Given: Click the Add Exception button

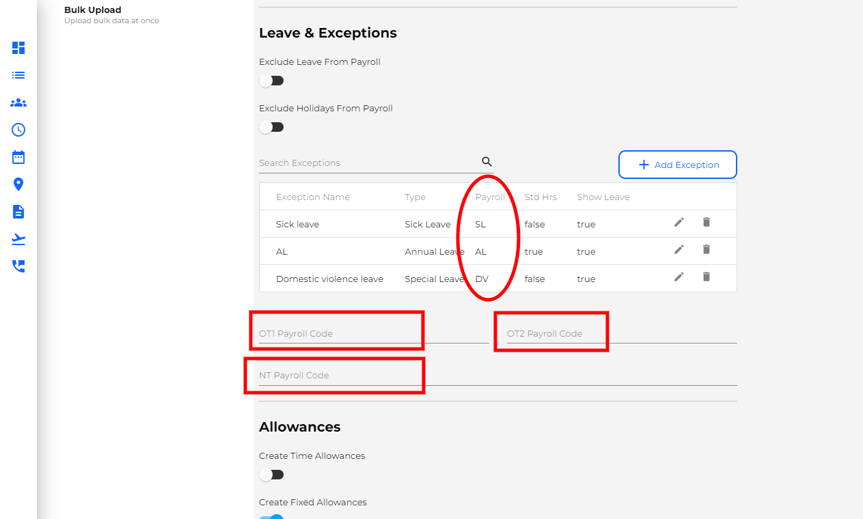Looking at the screenshot, I should (677, 165).
